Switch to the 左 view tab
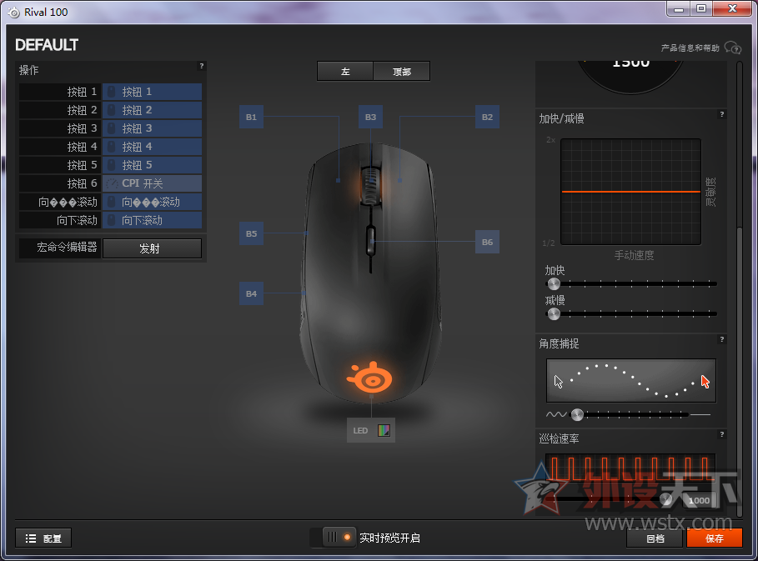 point(345,72)
